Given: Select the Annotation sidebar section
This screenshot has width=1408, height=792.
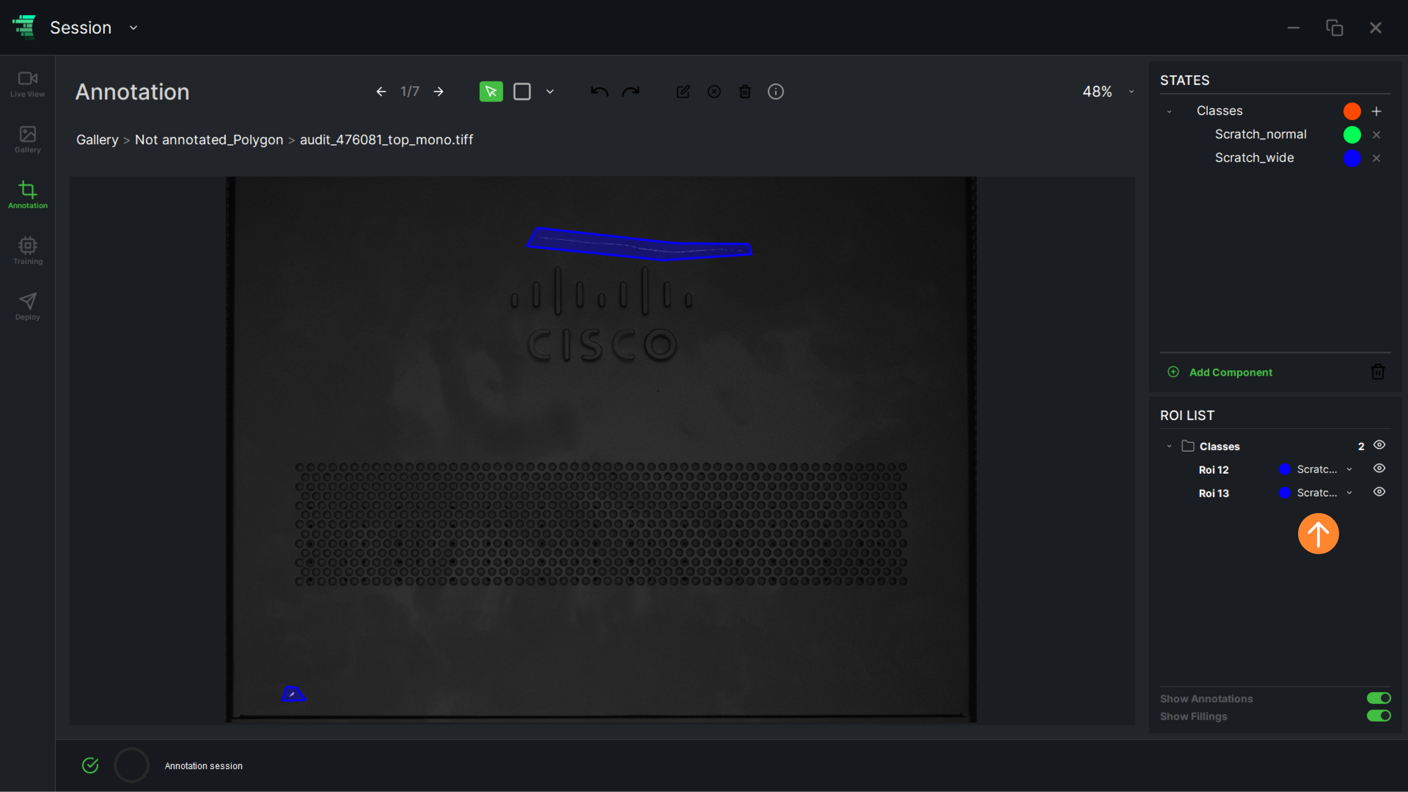Looking at the screenshot, I should coord(27,196).
